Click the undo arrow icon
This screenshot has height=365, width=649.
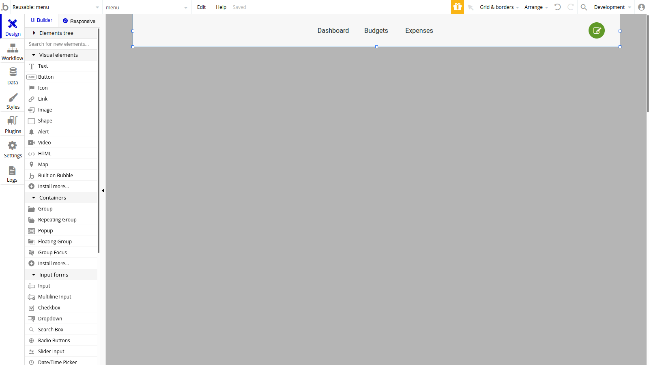click(x=558, y=7)
